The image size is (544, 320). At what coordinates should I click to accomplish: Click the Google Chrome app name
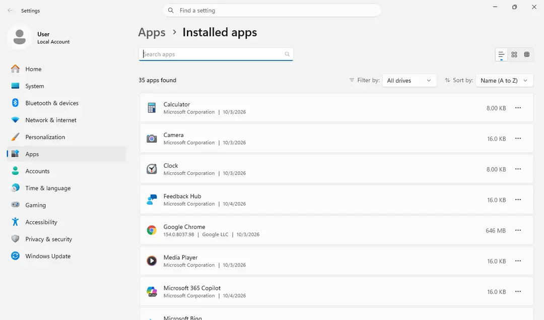(x=184, y=227)
